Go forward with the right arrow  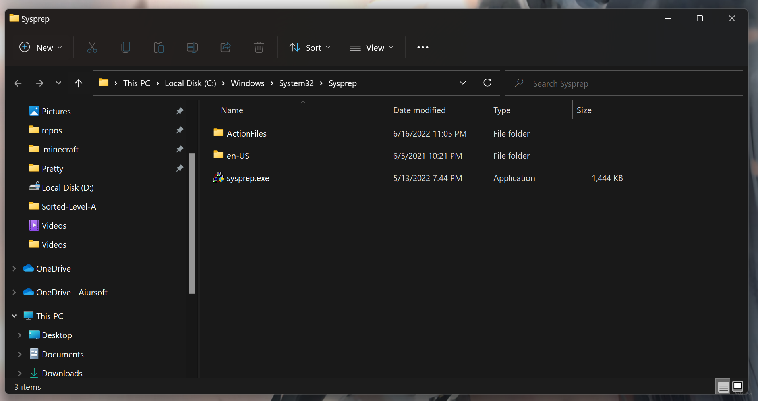coord(39,83)
